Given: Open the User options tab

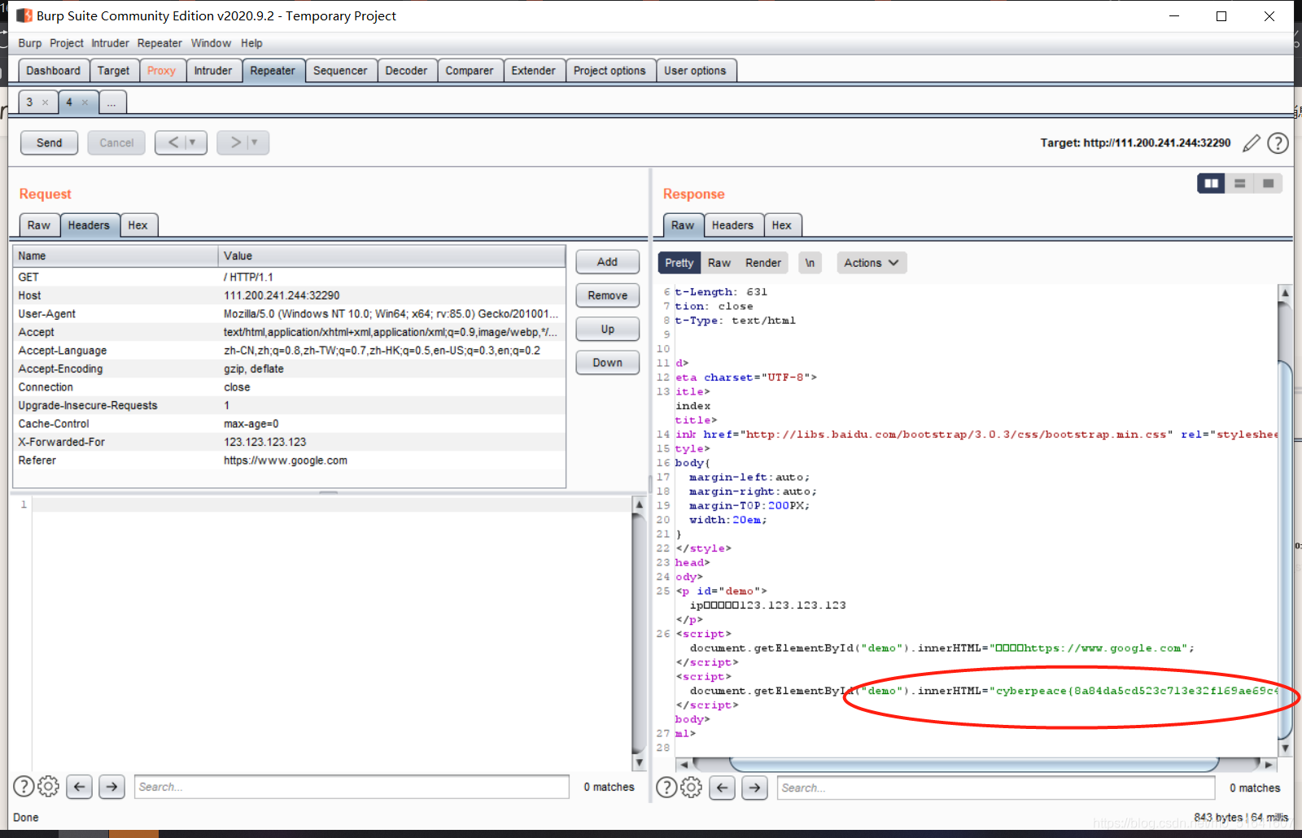Looking at the screenshot, I should tap(695, 71).
